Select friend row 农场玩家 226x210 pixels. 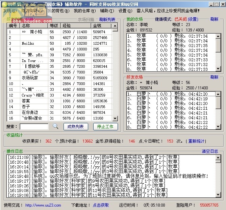(x=59, y=78)
